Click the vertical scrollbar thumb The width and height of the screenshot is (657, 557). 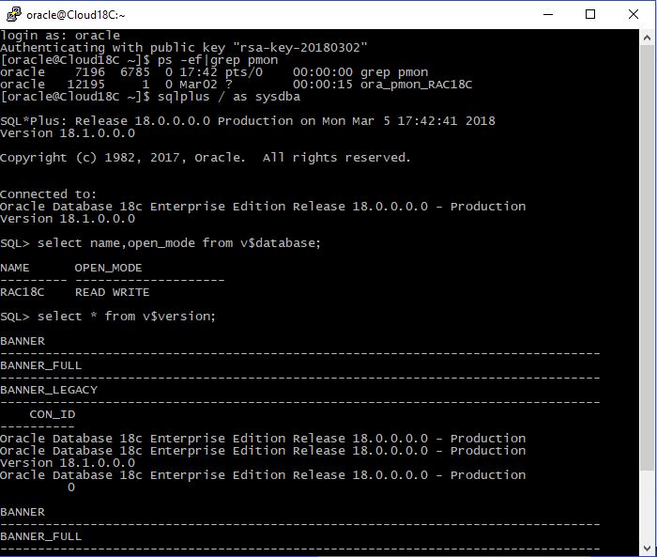647,258
